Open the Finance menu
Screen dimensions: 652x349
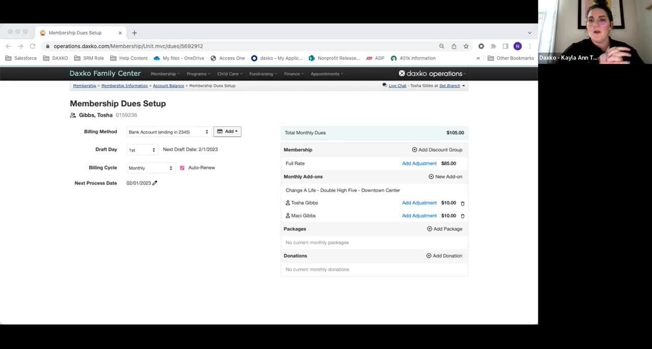tap(294, 74)
